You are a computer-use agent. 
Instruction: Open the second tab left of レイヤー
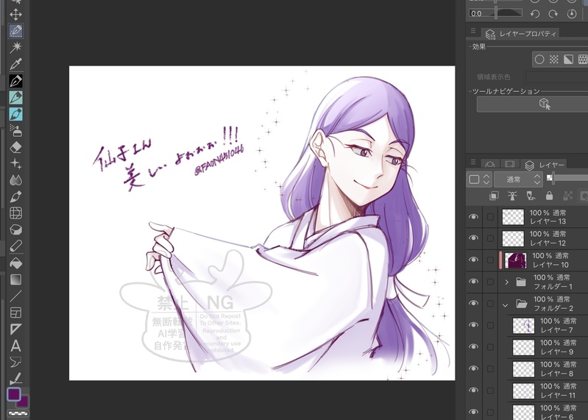coord(489,165)
